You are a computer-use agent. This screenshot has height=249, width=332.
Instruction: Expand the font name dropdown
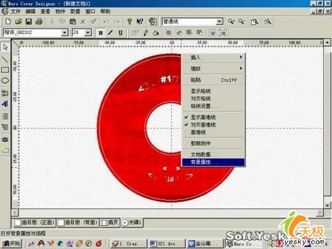pyautogui.click(x=64, y=33)
